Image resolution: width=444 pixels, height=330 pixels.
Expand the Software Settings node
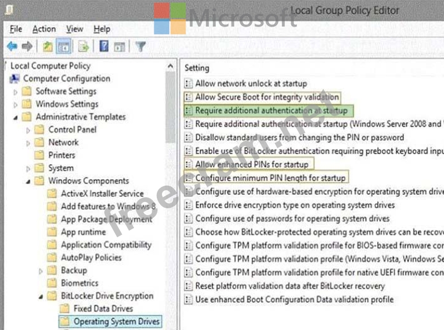(x=16, y=92)
